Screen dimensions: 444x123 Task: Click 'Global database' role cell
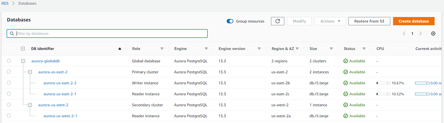click(146, 61)
